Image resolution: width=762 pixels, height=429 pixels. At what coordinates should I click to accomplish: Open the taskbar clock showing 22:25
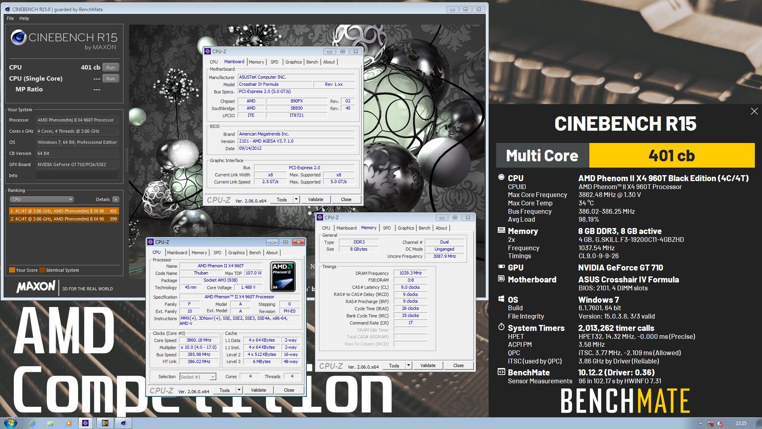(741, 423)
